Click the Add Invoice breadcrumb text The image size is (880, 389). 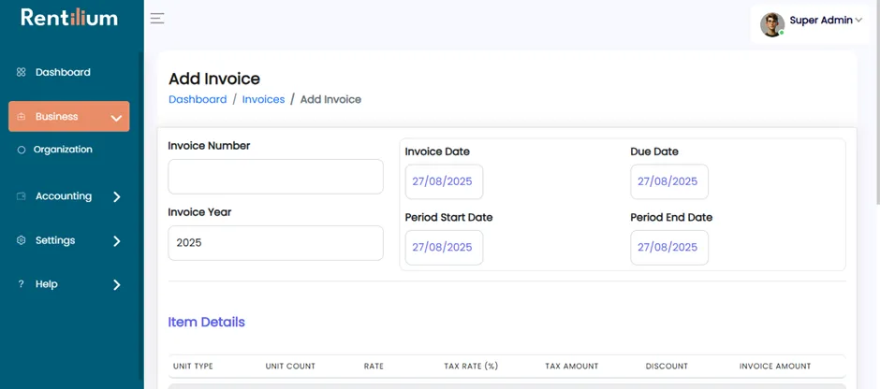click(330, 100)
